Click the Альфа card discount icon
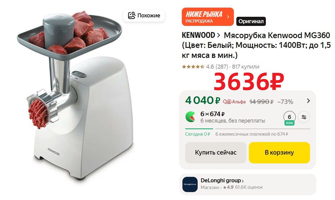 pos(227,102)
